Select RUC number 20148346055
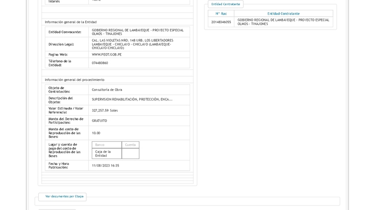This screenshot has width=374, height=210. coord(221,22)
